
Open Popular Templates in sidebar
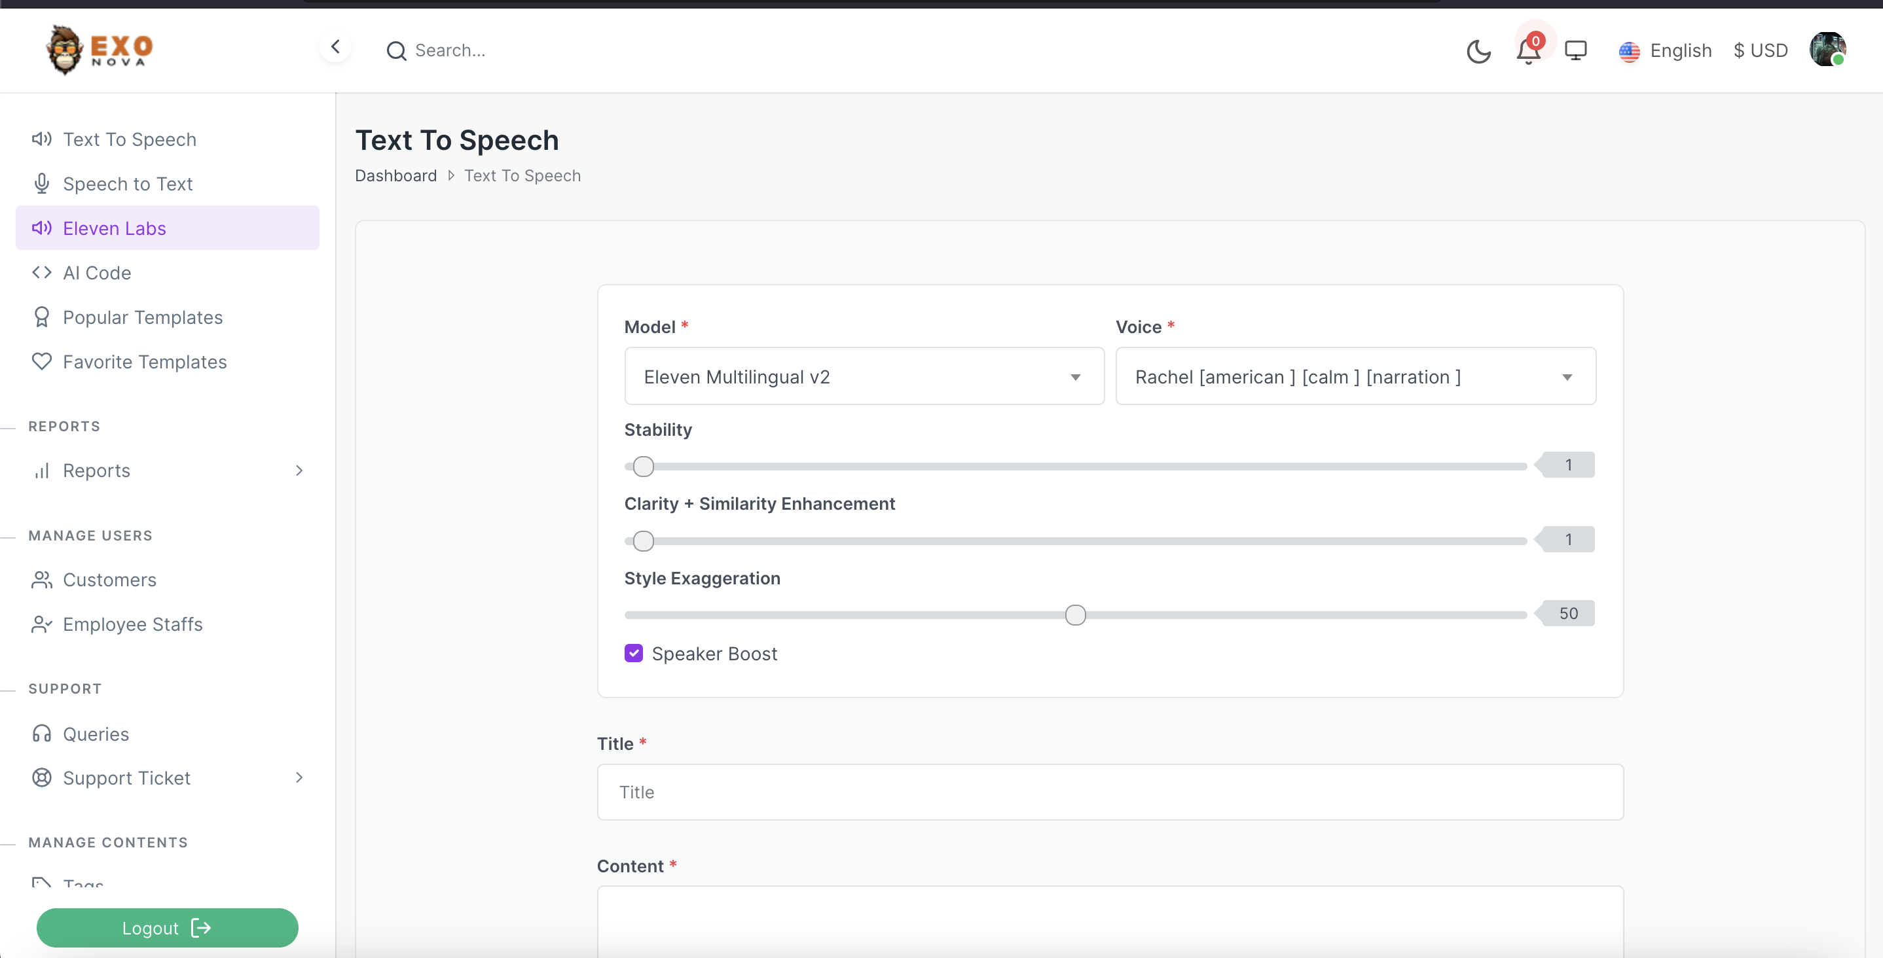tap(143, 317)
